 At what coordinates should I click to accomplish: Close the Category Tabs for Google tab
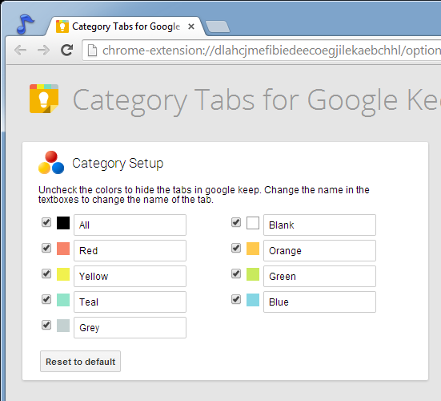[191, 26]
